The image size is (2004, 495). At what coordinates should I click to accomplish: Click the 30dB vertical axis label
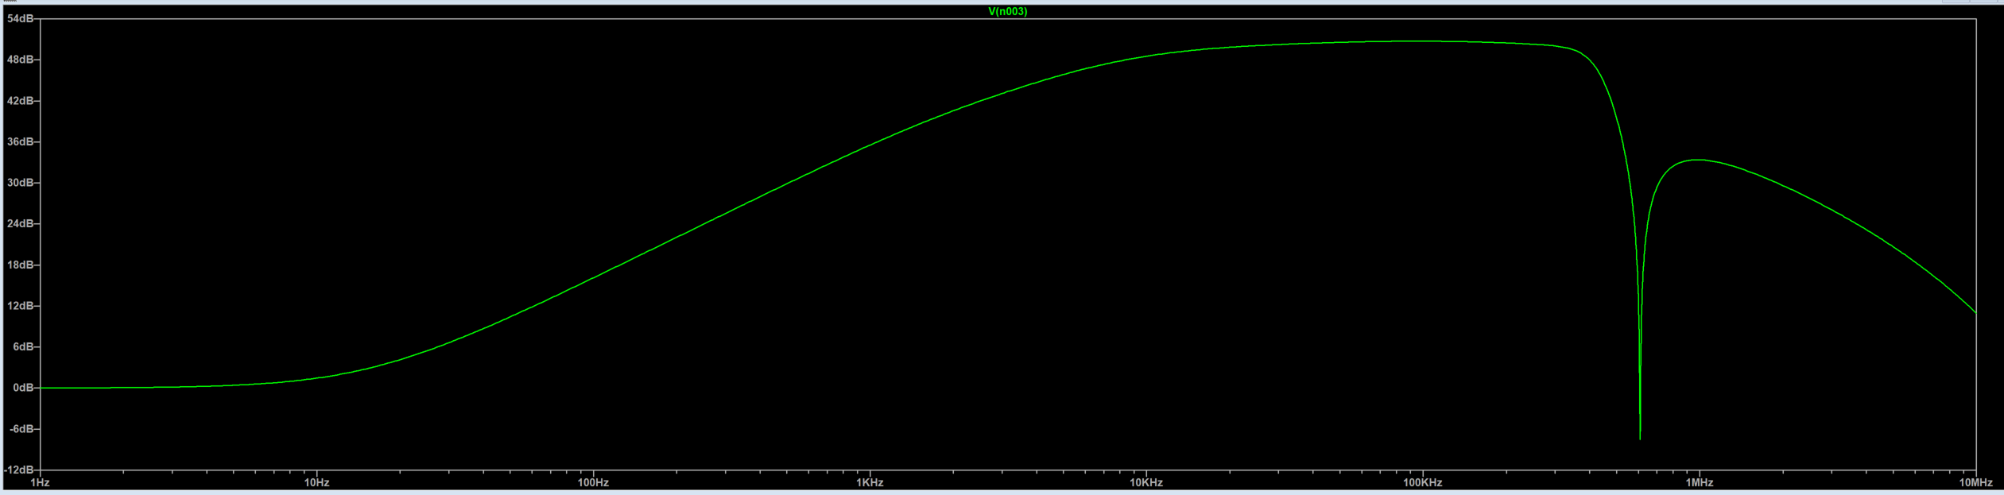click(19, 183)
